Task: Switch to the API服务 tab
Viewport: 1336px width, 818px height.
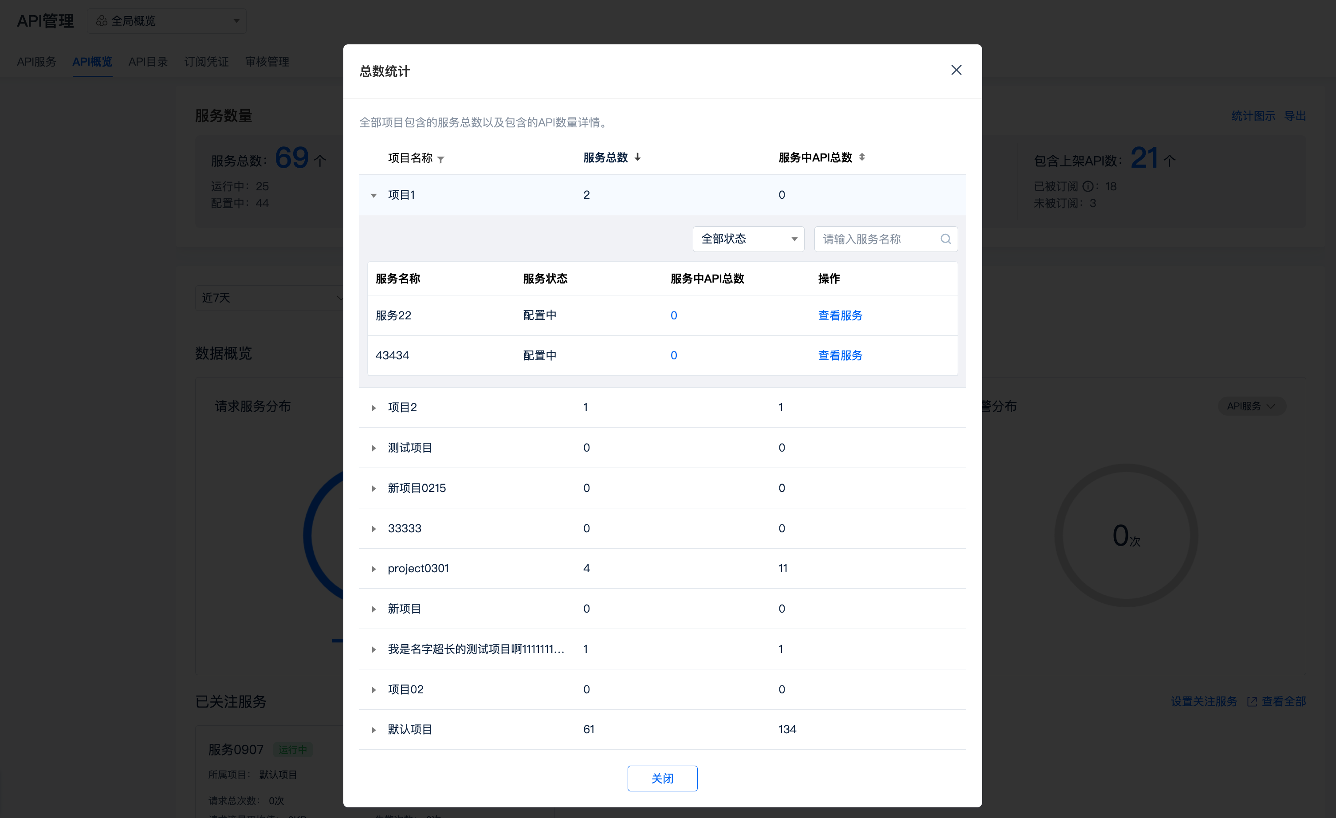Action: coord(36,62)
